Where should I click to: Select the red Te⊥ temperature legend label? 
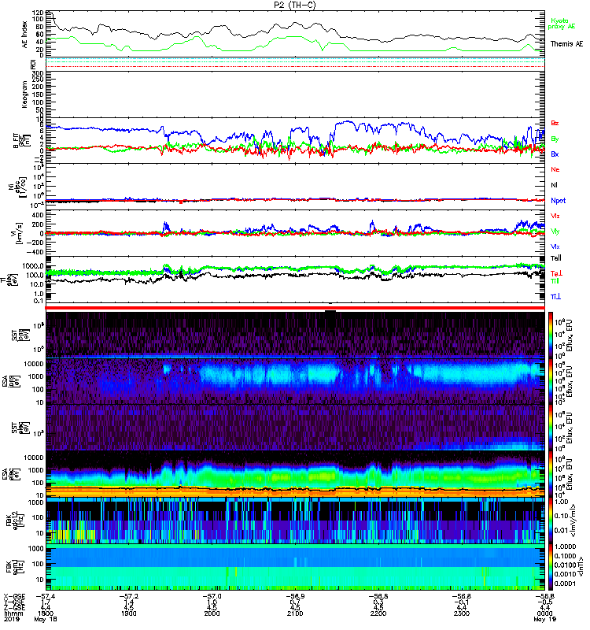(x=556, y=273)
